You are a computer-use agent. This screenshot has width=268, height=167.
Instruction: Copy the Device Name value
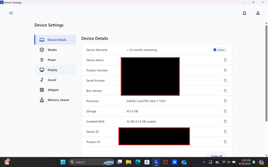coord(225,60)
